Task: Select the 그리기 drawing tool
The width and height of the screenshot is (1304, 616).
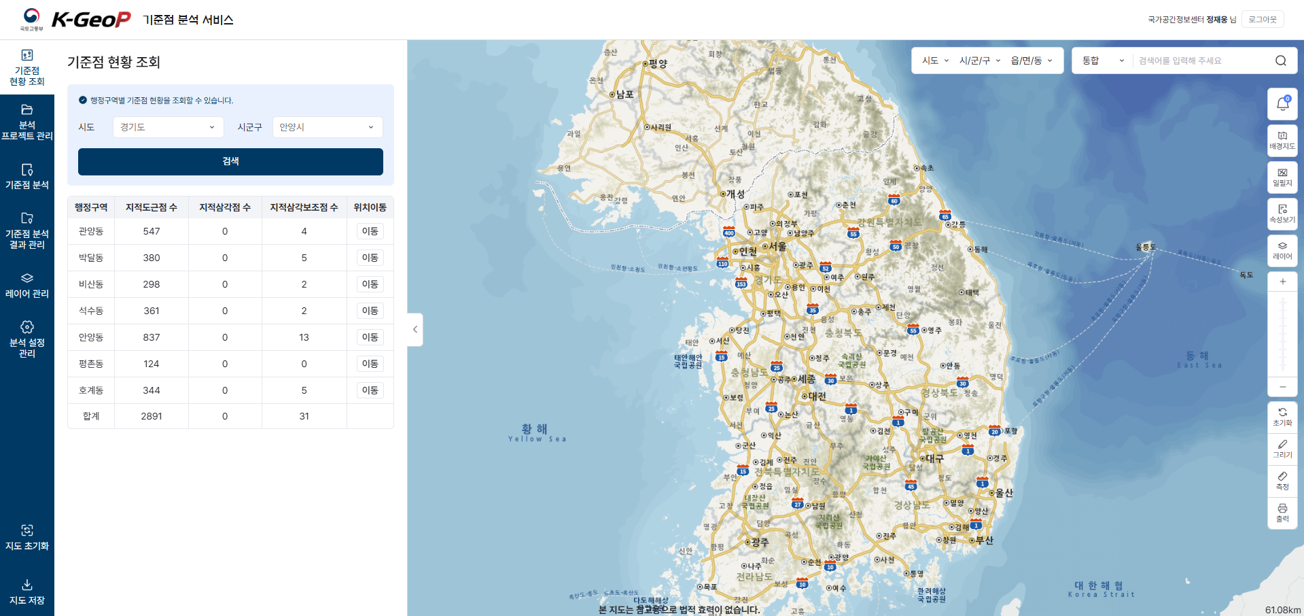Action: 1282,449
